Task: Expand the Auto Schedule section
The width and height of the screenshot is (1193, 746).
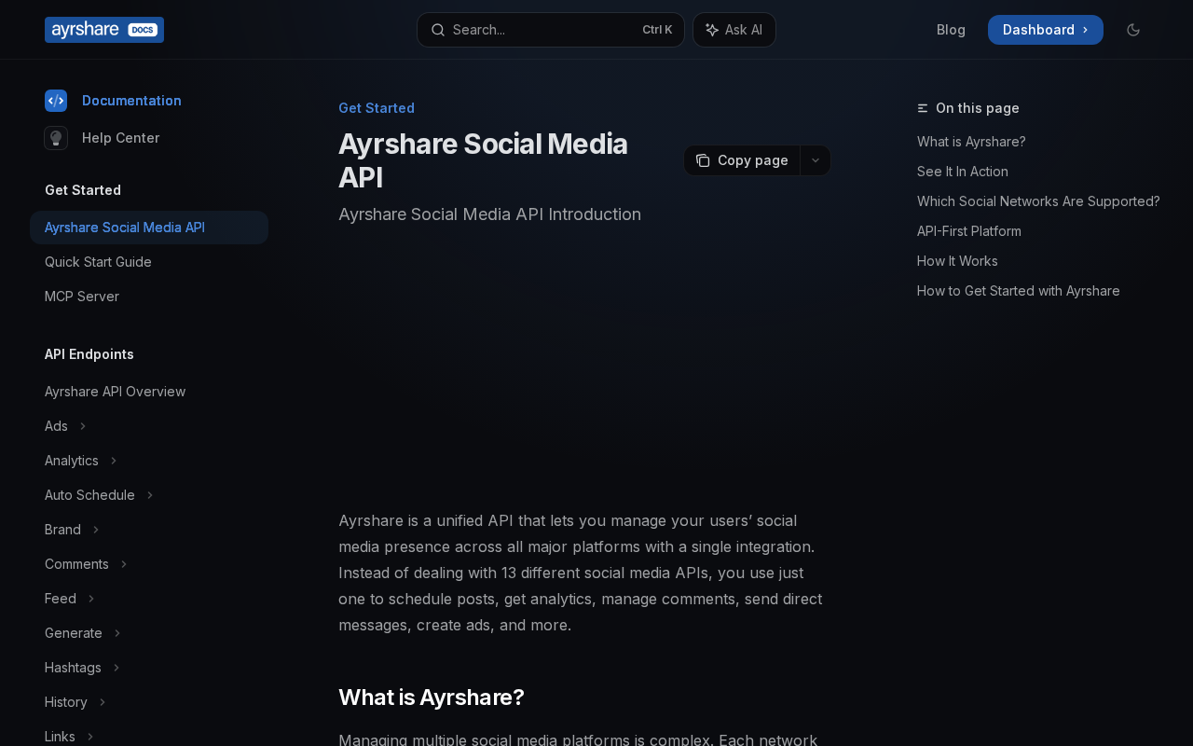Action: point(150,495)
